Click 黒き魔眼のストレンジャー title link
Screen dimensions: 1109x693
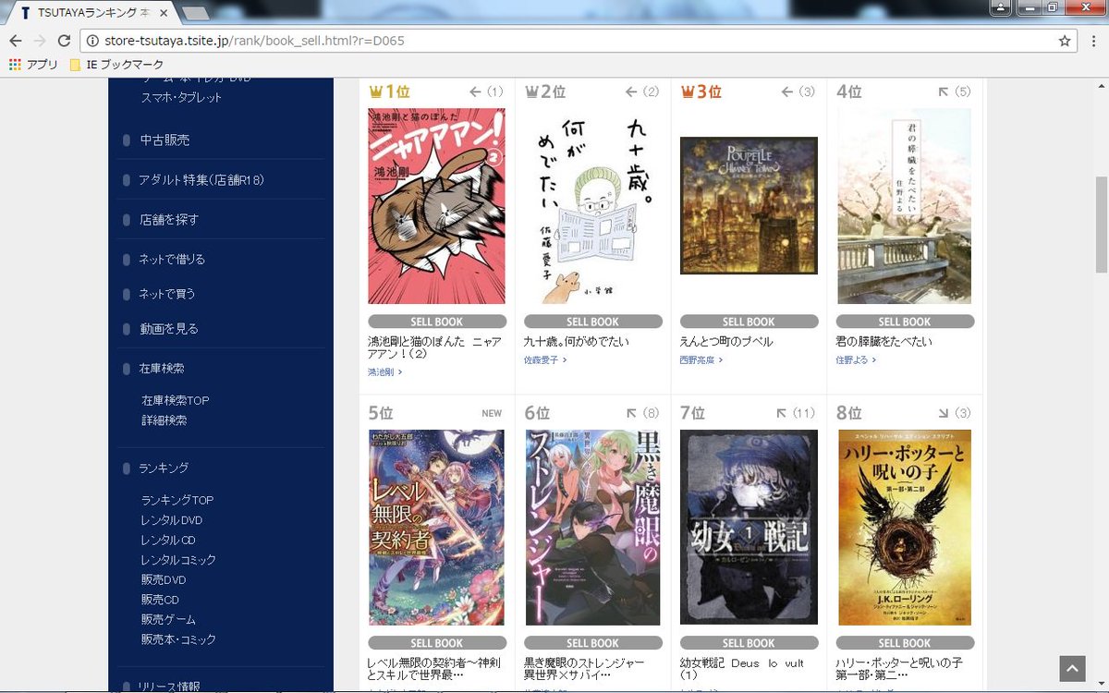[585, 670]
